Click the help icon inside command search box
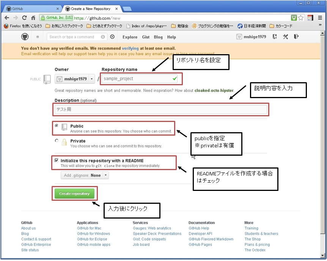Screen dimensions: 327x261 [103, 37]
